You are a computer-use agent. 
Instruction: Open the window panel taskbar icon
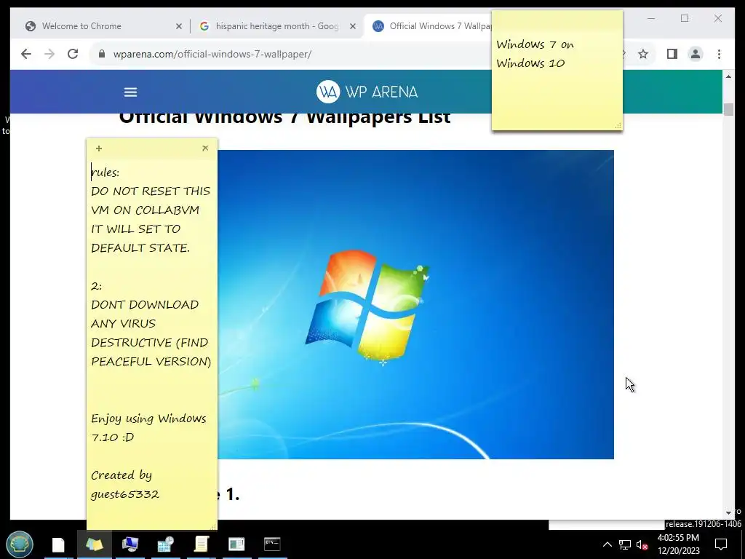236,544
